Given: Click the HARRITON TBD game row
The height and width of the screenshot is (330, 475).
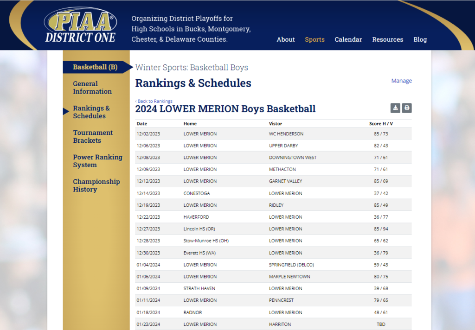Looking at the screenshot, I should [273, 324].
